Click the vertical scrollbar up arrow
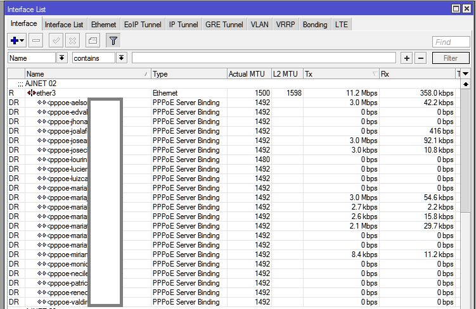Viewport: 476px width, 309px height. [x=465, y=84]
